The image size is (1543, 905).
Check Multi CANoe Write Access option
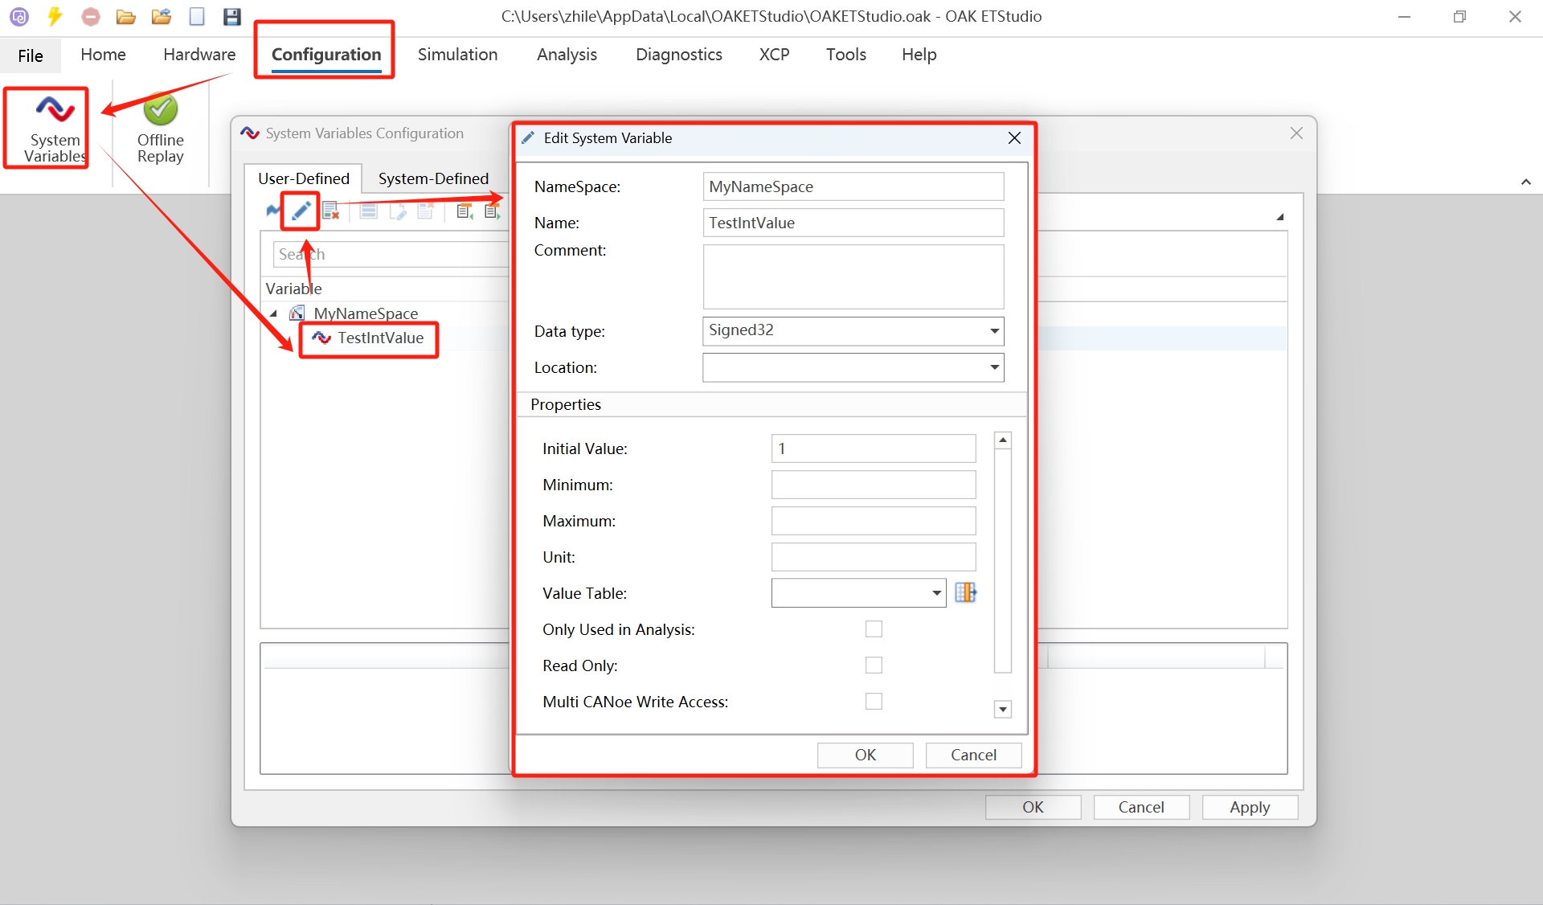point(874,702)
